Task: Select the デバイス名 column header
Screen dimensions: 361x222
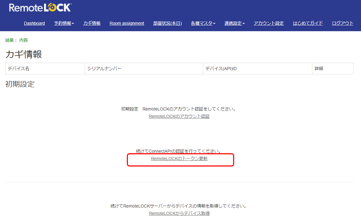Action: tap(45, 68)
